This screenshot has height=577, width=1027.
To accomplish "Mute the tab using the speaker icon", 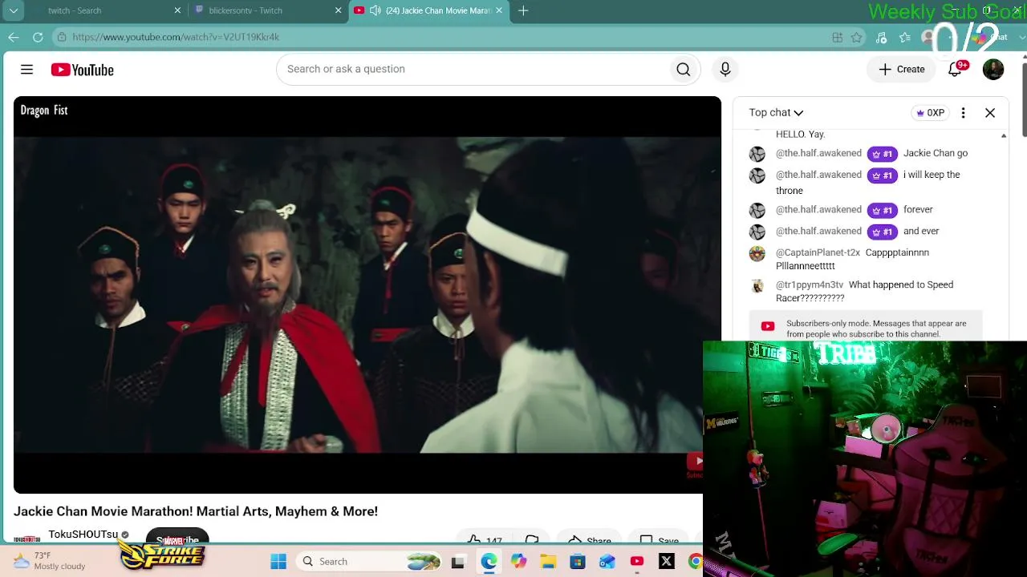I will pos(375,10).
